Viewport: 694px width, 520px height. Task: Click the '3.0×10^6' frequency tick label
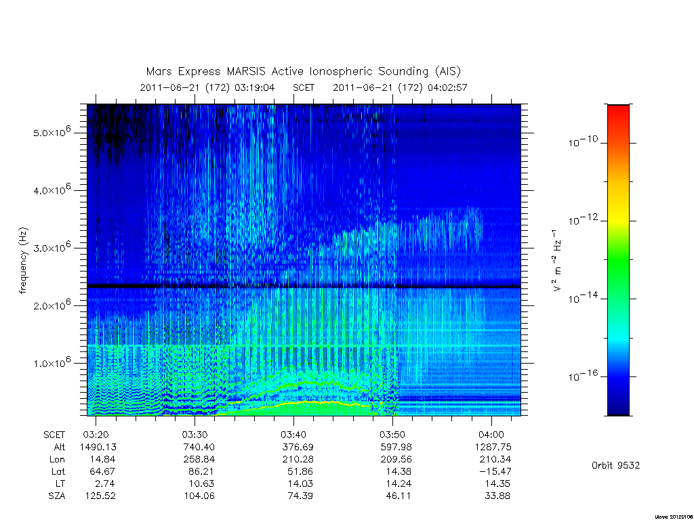(52, 247)
